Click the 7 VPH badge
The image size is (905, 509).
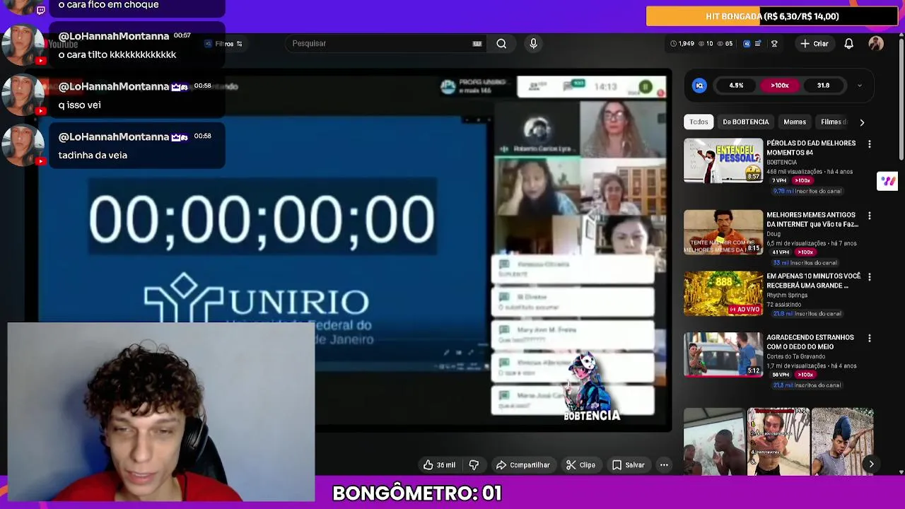(x=779, y=181)
